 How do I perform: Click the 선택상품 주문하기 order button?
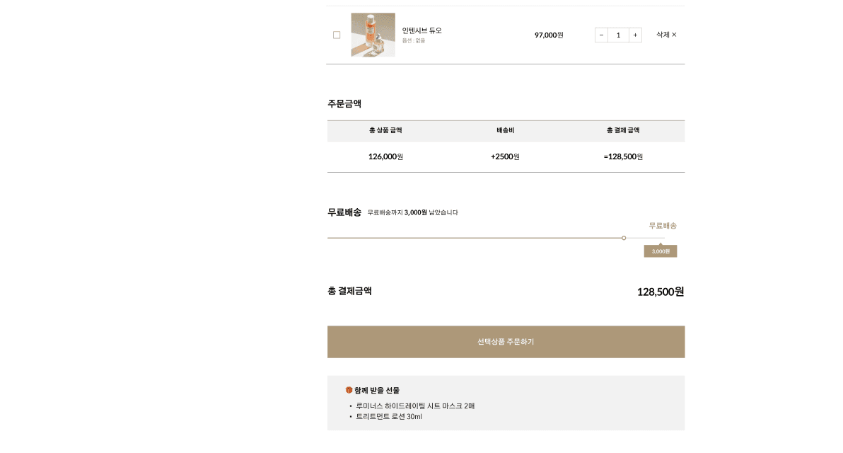click(x=506, y=342)
